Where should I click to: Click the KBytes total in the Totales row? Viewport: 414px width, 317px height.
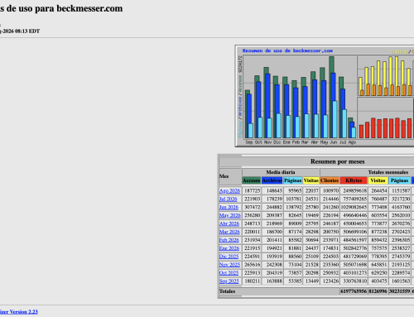tap(354, 291)
